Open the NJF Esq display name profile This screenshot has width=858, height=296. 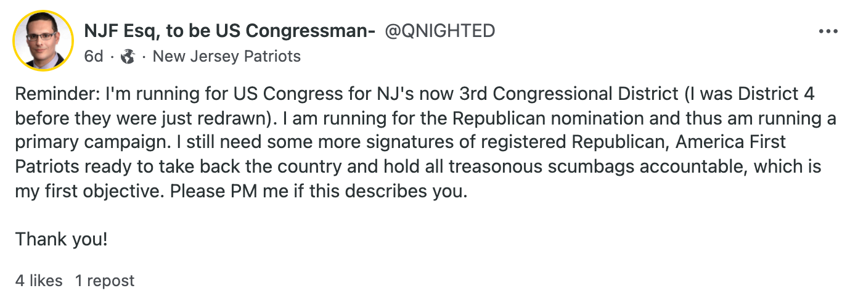(x=229, y=31)
